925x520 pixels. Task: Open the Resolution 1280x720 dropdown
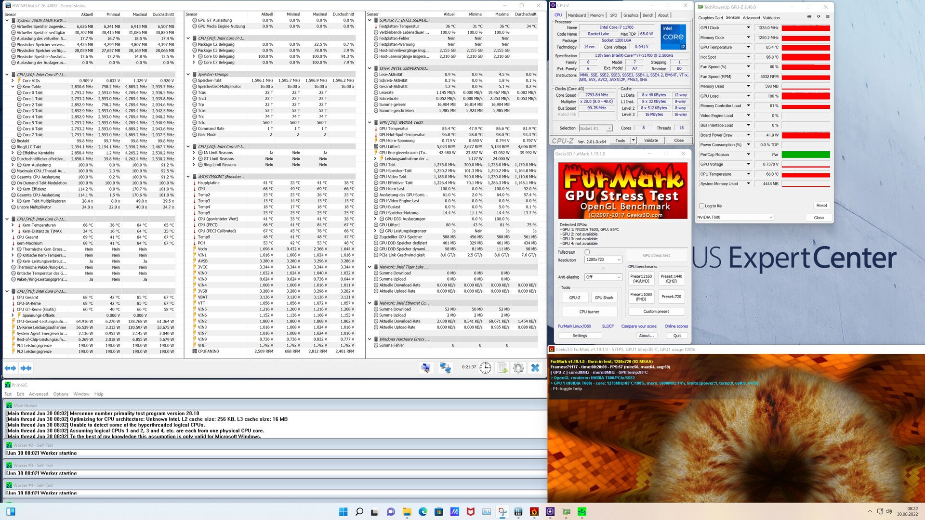point(603,260)
